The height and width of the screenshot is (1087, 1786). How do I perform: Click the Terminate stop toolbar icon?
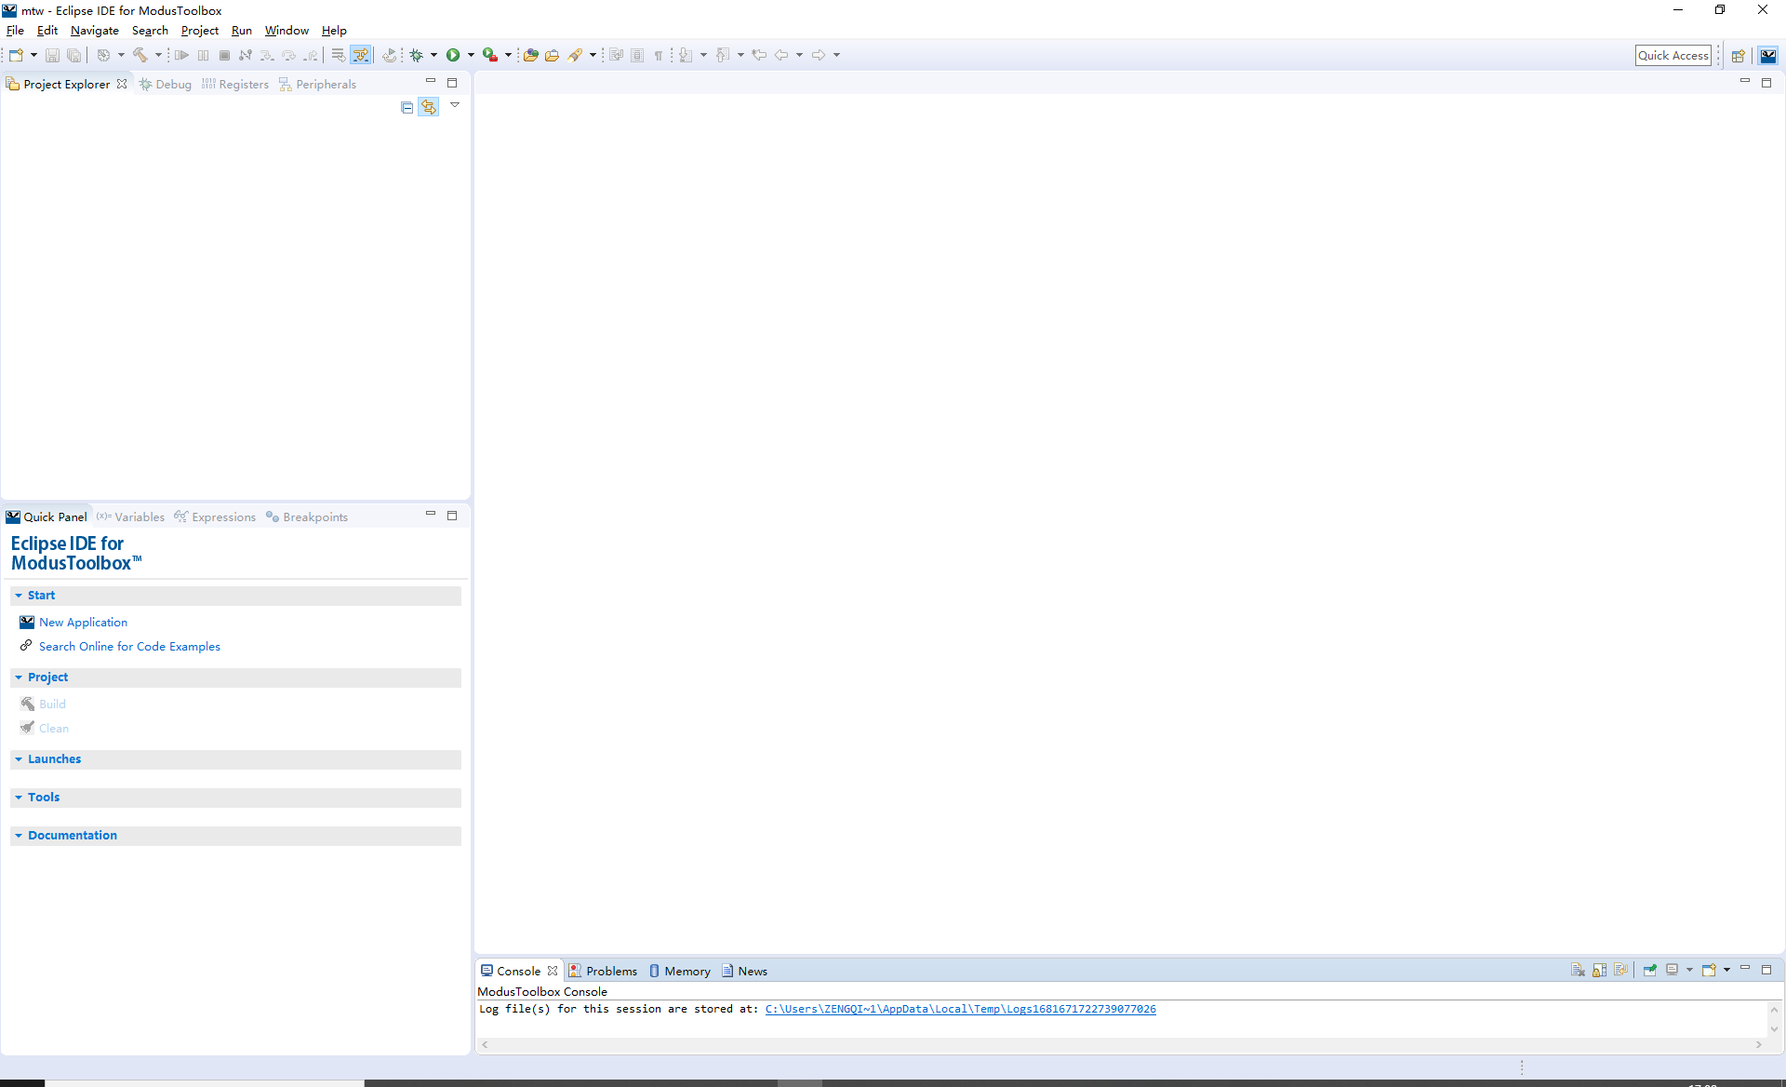coord(224,55)
